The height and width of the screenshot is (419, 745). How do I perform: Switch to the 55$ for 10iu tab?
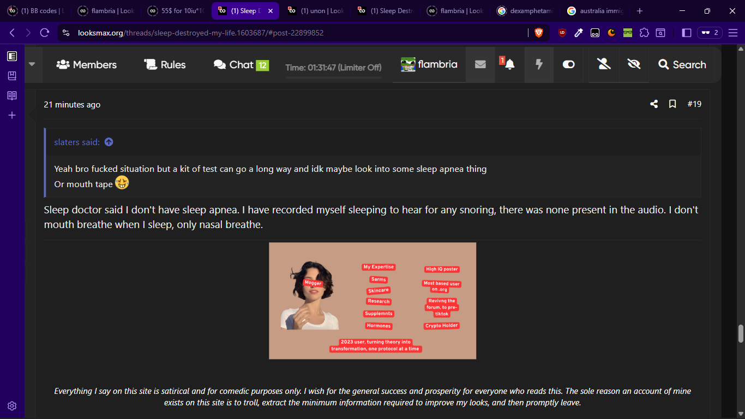click(176, 11)
